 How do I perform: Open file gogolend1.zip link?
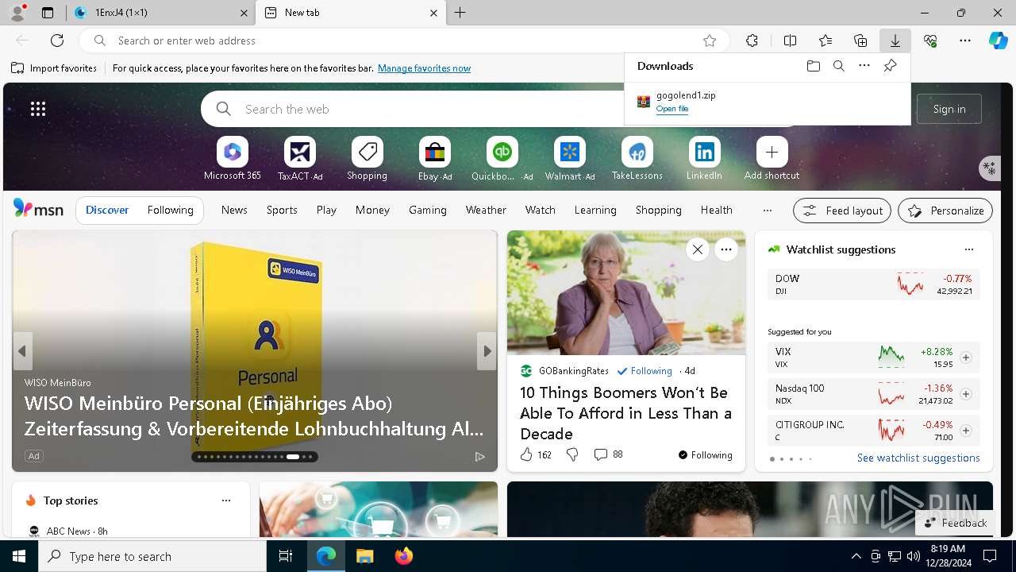click(672, 109)
